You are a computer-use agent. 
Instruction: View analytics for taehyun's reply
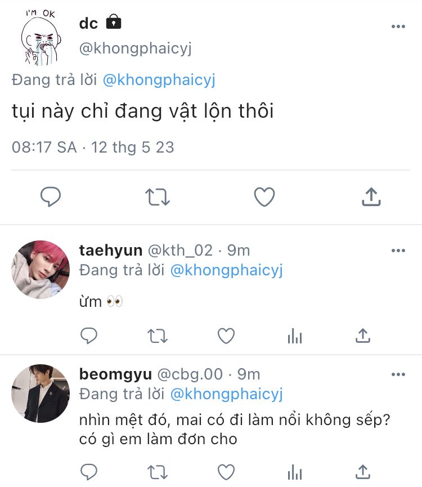(295, 336)
